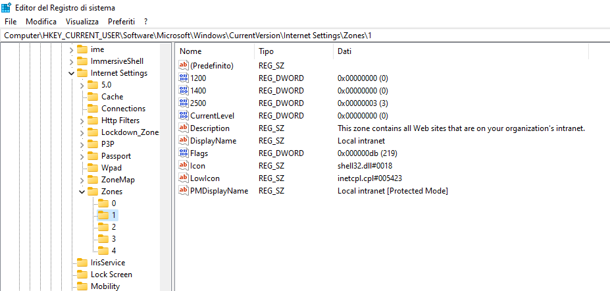The height and width of the screenshot is (291, 610).
Task: Click the LowIcon string value icon
Action: click(x=183, y=178)
